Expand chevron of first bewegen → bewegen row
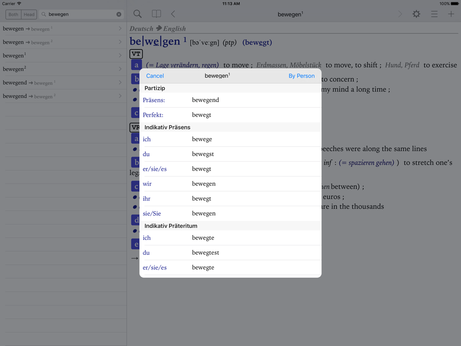 coord(120,29)
